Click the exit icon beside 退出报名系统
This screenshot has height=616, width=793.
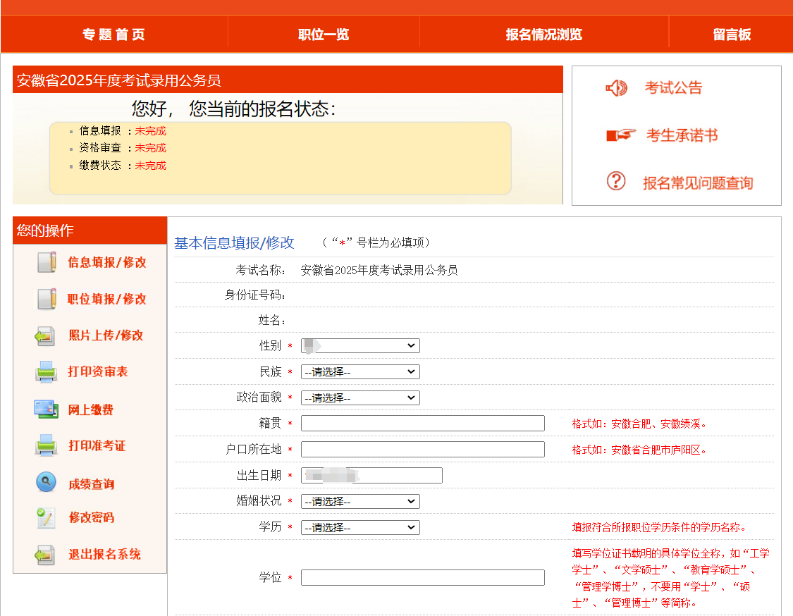[45, 555]
